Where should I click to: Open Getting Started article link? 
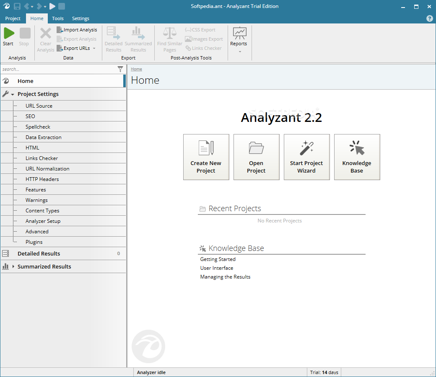(218, 259)
